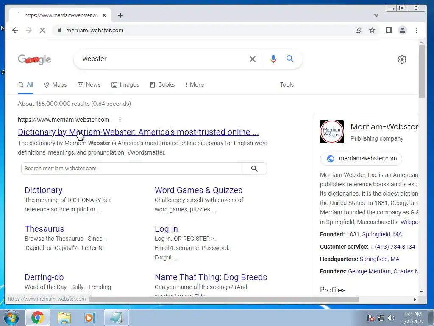The image size is (434, 326).
Task: Switch to the Books tab
Action: 162,85
